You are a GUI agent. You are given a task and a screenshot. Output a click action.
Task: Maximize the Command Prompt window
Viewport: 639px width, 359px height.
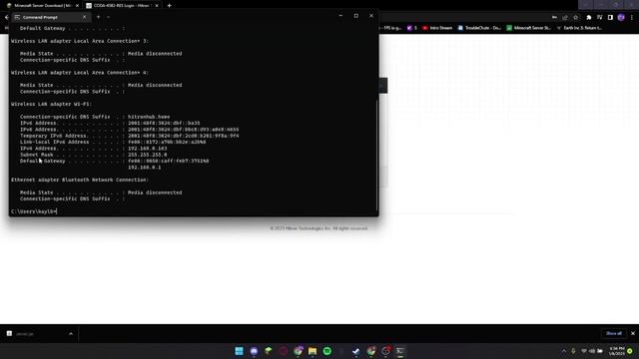click(355, 16)
